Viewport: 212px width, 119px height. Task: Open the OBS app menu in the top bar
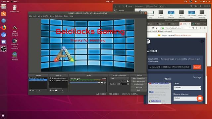(15, 1)
